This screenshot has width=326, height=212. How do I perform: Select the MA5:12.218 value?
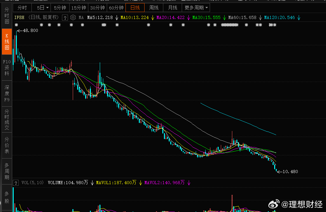(100, 18)
